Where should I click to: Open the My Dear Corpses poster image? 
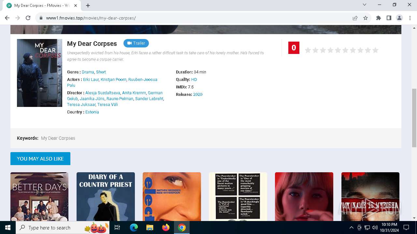[x=39, y=73]
